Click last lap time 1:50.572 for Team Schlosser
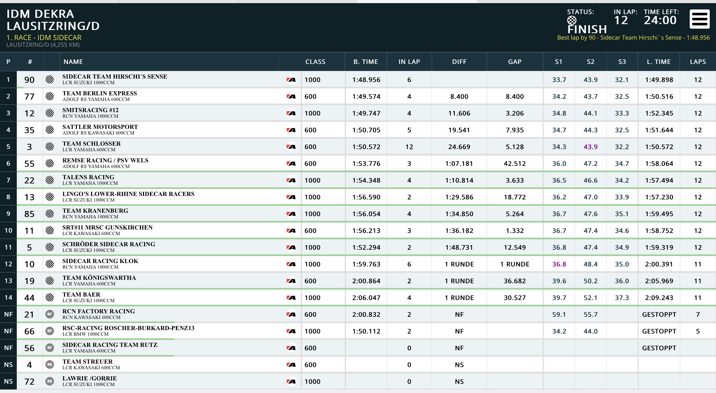Viewport: 716px width, 393px height. pyautogui.click(x=659, y=147)
